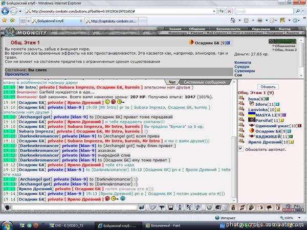This screenshot has height=230, width=307.
Task: Open the Системные сообщения tab
Action: (205, 82)
